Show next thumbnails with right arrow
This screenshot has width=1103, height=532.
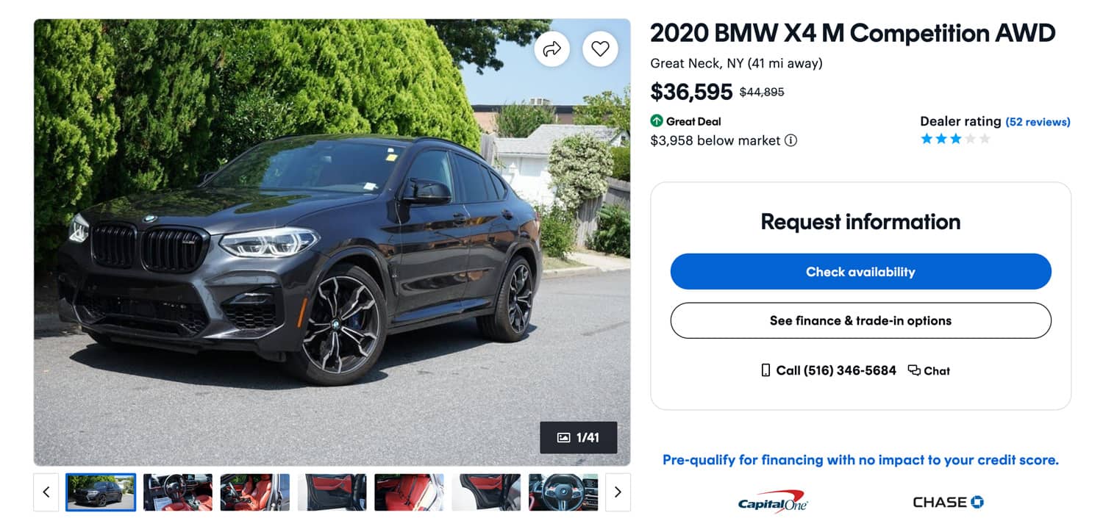pos(618,492)
